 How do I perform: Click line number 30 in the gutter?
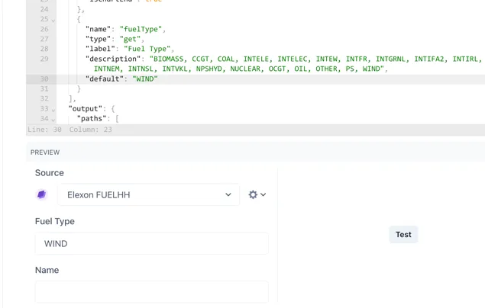tap(44, 79)
